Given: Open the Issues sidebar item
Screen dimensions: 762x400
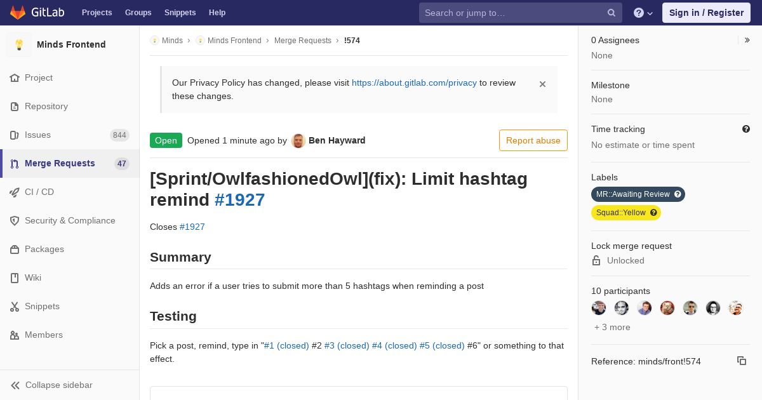Looking at the screenshot, I should [x=70, y=135].
